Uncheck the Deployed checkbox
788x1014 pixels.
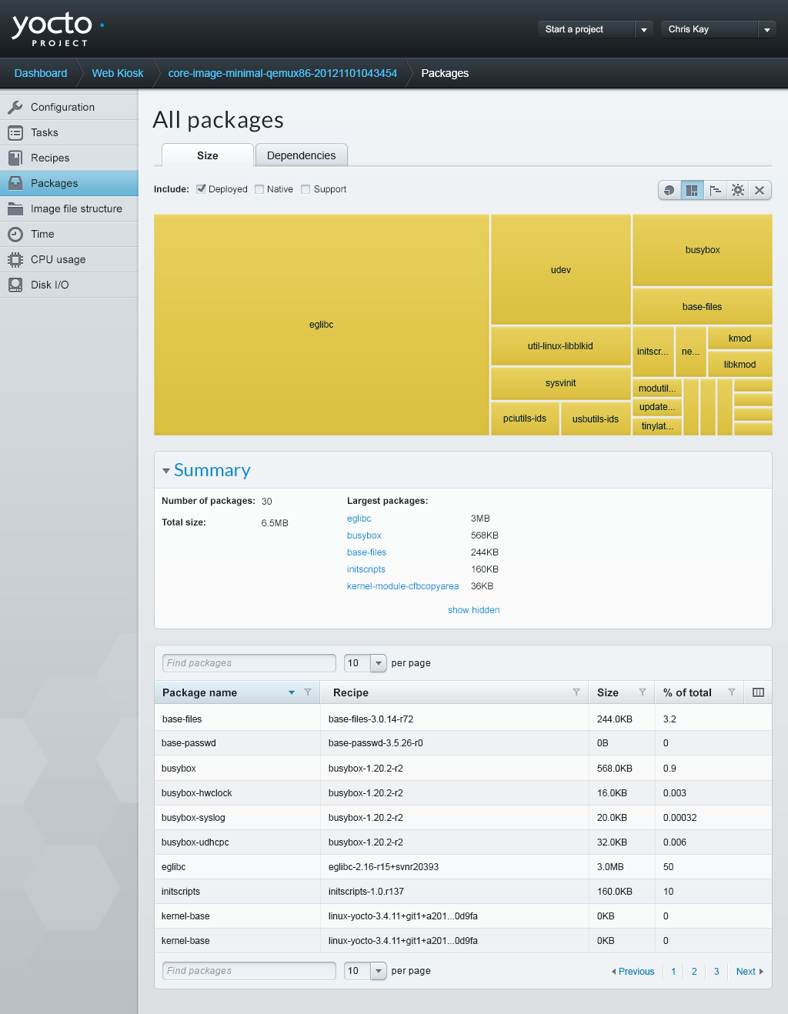pyautogui.click(x=201, y=189)
